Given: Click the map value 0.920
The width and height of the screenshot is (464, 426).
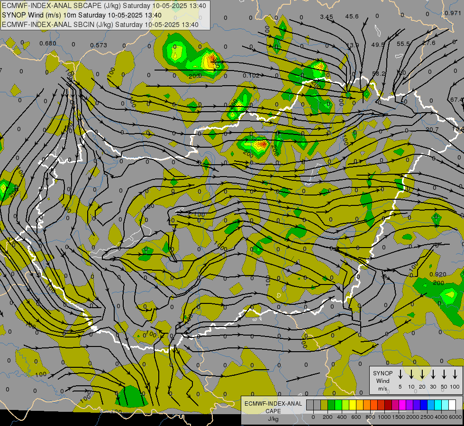Looking at the screenshot, I should tap(437, 275).
